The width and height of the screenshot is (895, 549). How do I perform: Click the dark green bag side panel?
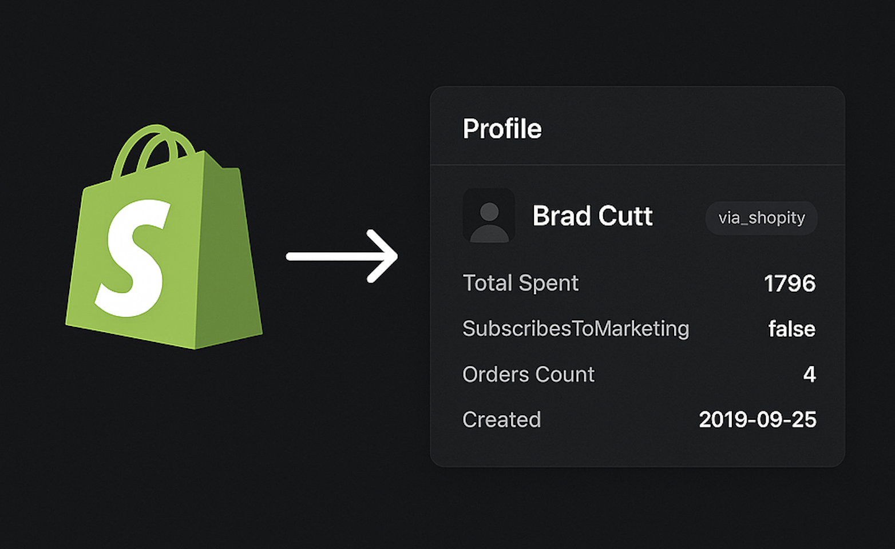click(229, 252)
